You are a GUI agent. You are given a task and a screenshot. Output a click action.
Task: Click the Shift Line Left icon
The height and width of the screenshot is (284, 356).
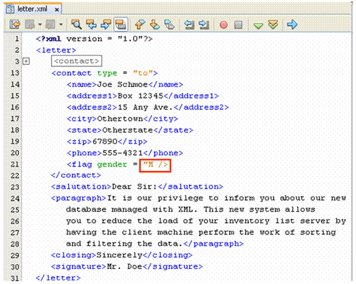(189, 24)
